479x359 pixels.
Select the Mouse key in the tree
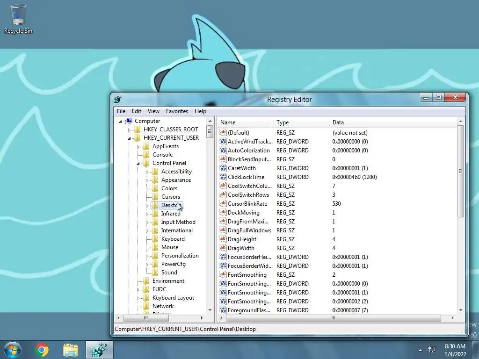(x=169, y=247)
